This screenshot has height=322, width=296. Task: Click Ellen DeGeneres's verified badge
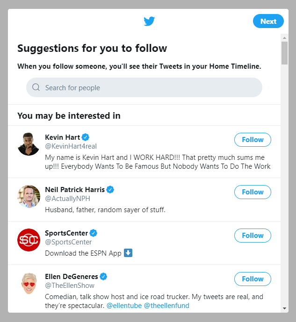point(103,276)
